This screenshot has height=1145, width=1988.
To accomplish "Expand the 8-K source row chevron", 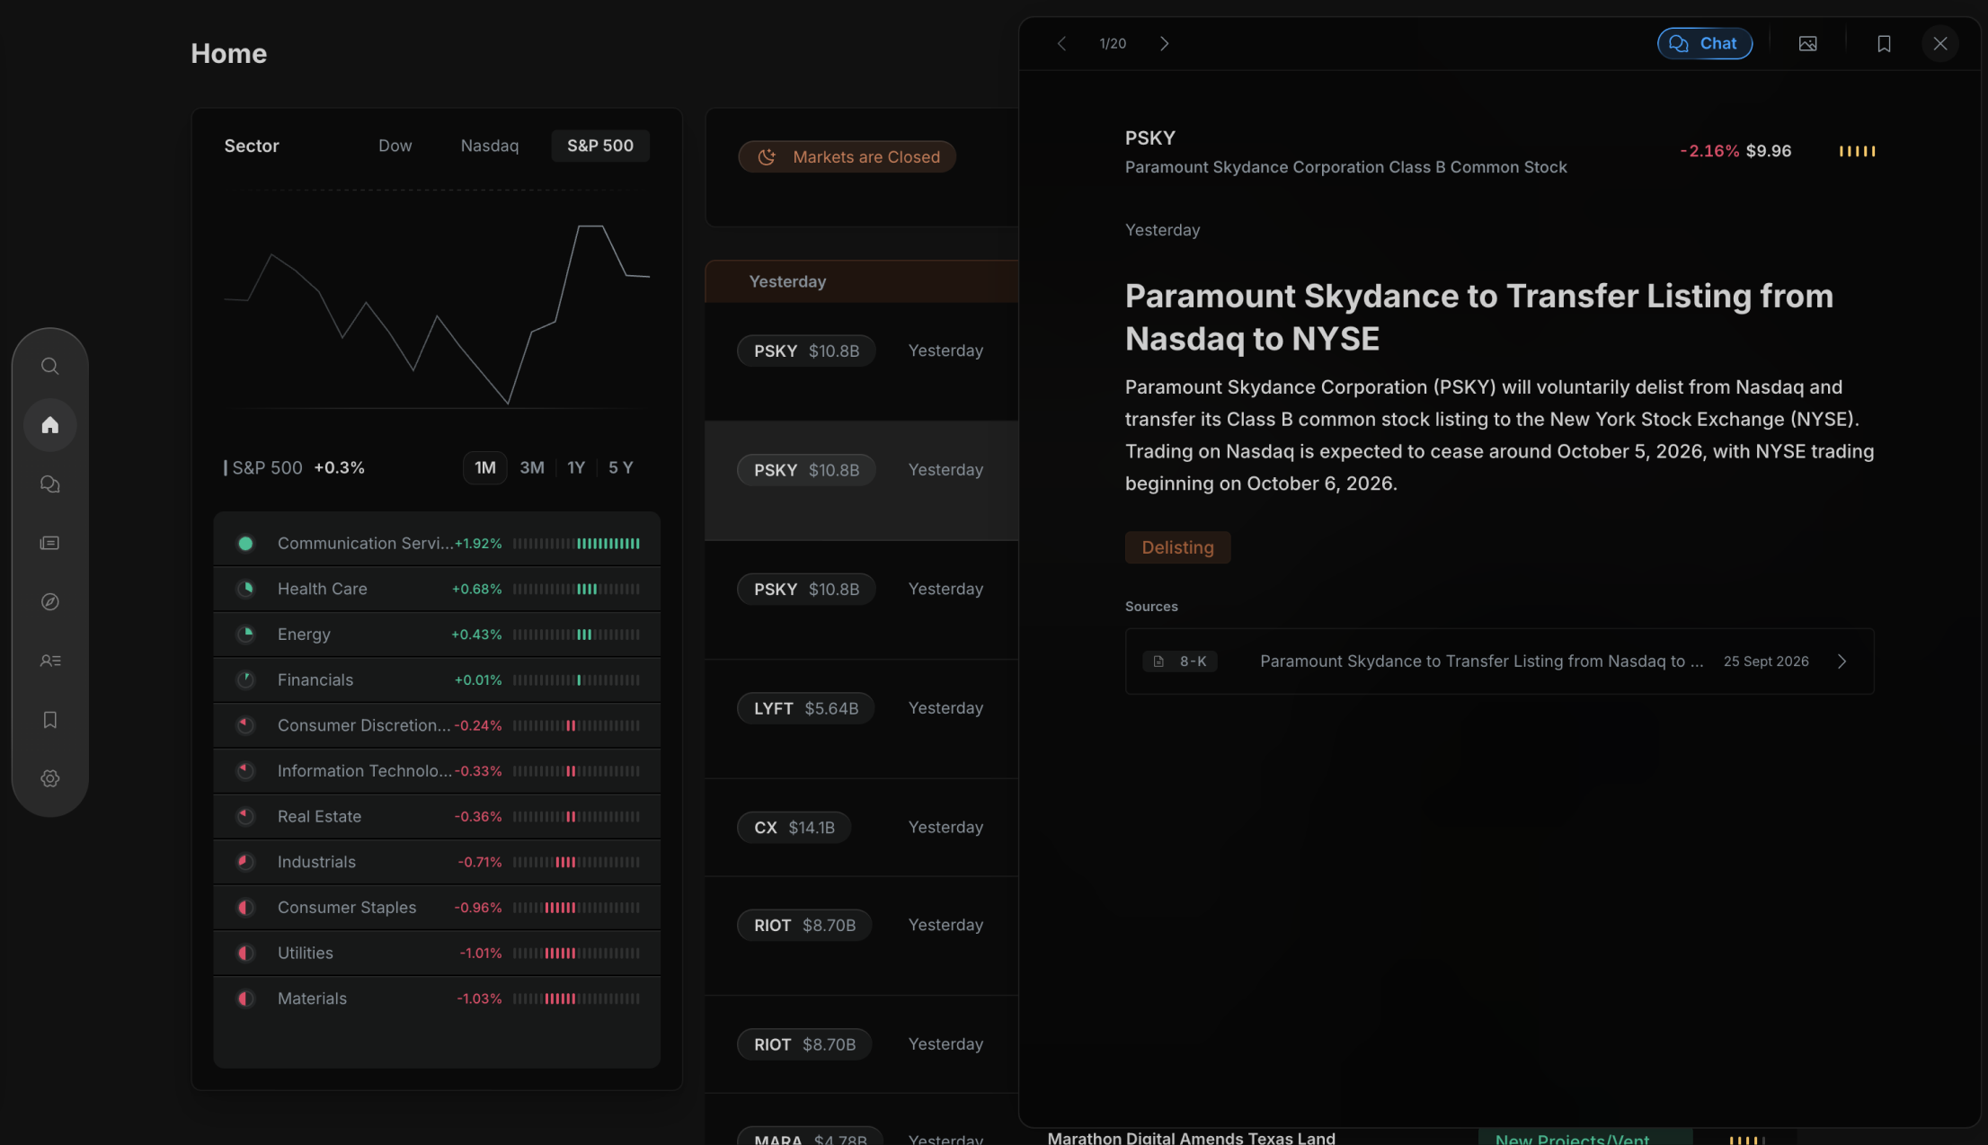I will [1842, 661].
